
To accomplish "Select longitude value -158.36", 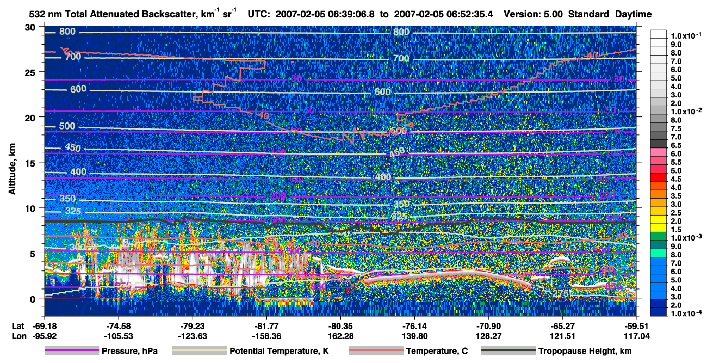I will [x=266, y=336].
